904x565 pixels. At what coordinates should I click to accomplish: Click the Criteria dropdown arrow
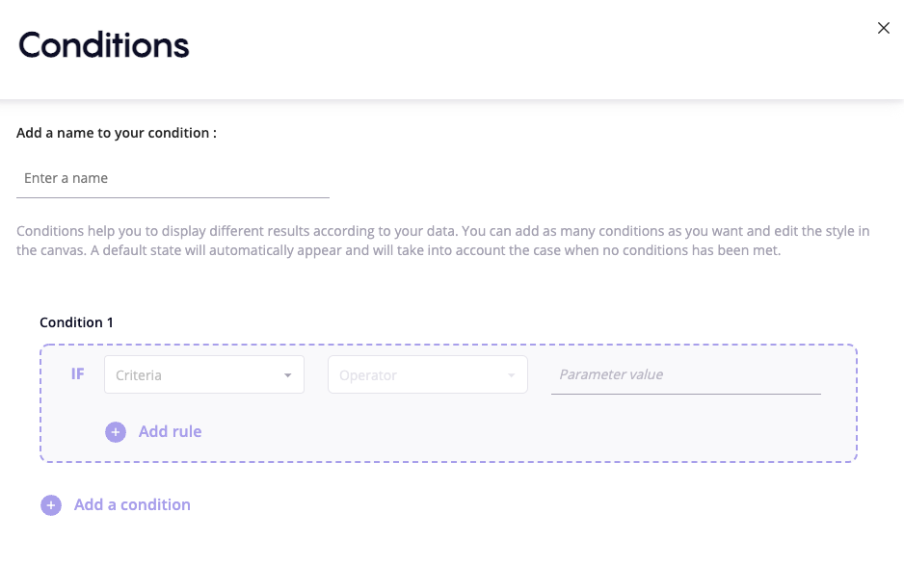287,375
